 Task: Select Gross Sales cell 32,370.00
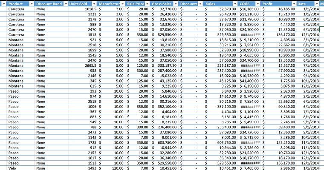click(164, 9)
